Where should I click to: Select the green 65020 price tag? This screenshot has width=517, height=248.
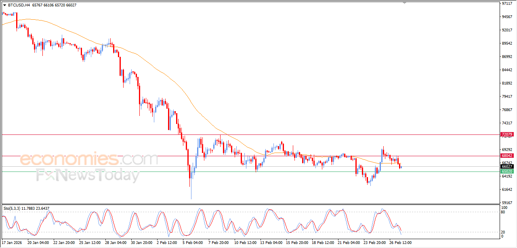tap(507, 172)
